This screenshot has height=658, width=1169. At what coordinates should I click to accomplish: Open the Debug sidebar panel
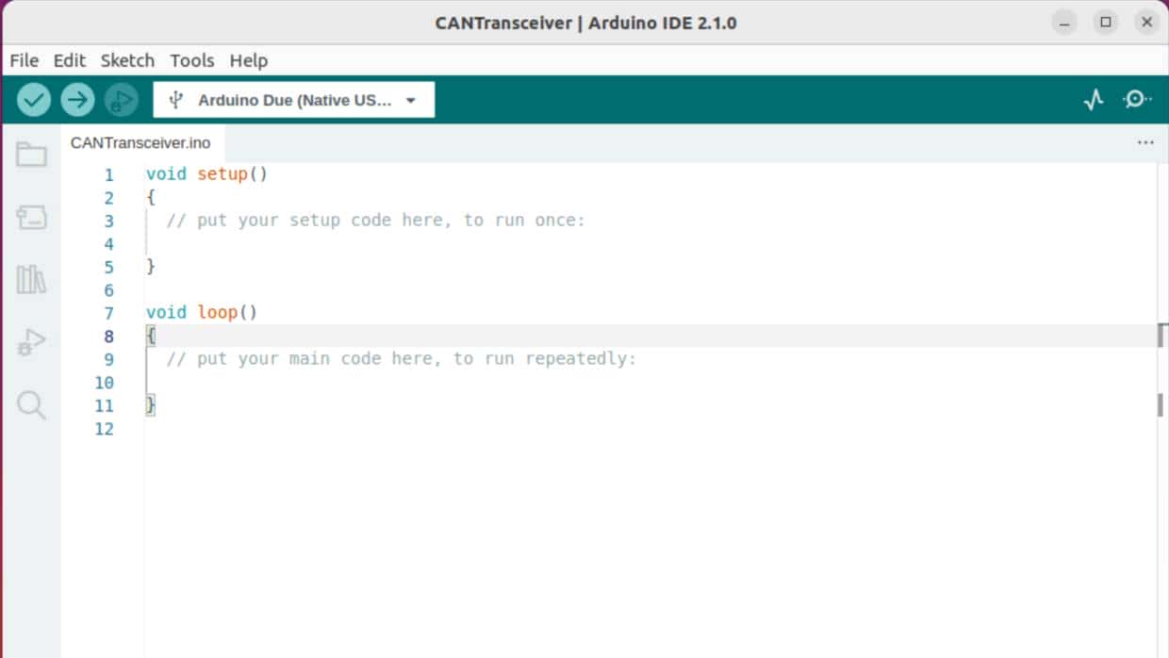[x=31, y=341]
